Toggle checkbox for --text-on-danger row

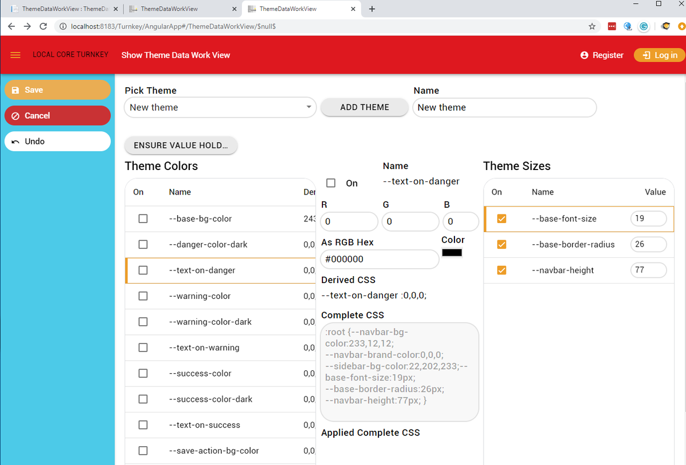[143, 270]
